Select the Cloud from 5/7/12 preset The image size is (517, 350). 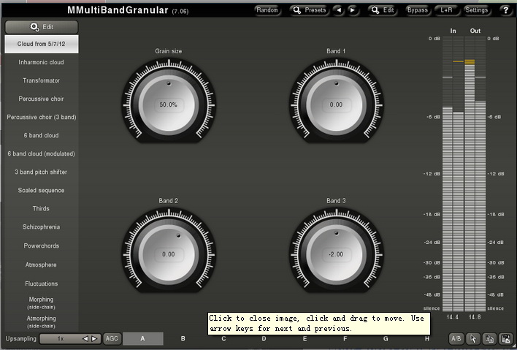click(x=42, y=44)
